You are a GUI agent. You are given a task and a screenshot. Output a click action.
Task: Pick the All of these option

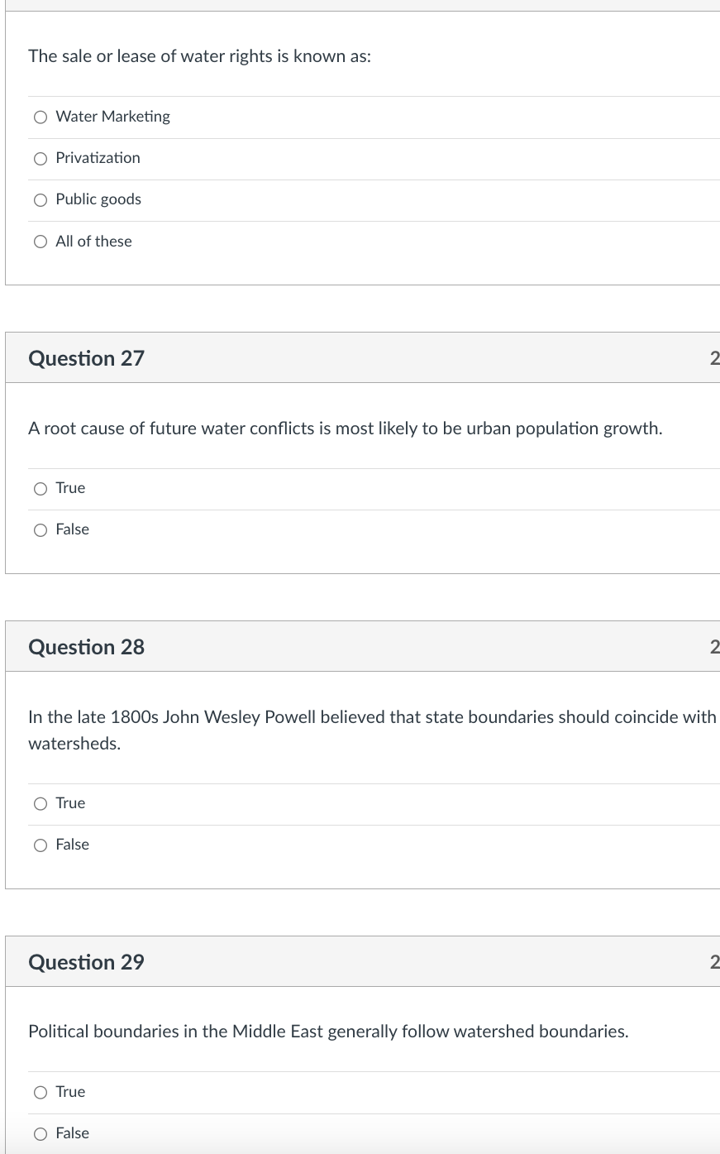[41, 242]
